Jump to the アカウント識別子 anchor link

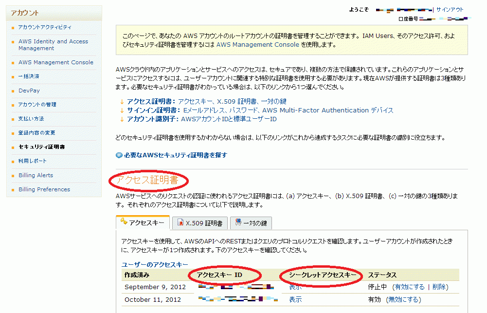tap(202, 119)
